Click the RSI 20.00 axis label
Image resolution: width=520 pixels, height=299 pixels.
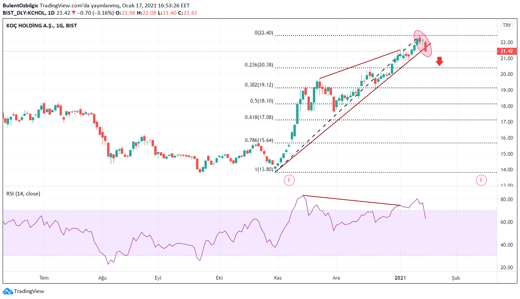point(507,267)
